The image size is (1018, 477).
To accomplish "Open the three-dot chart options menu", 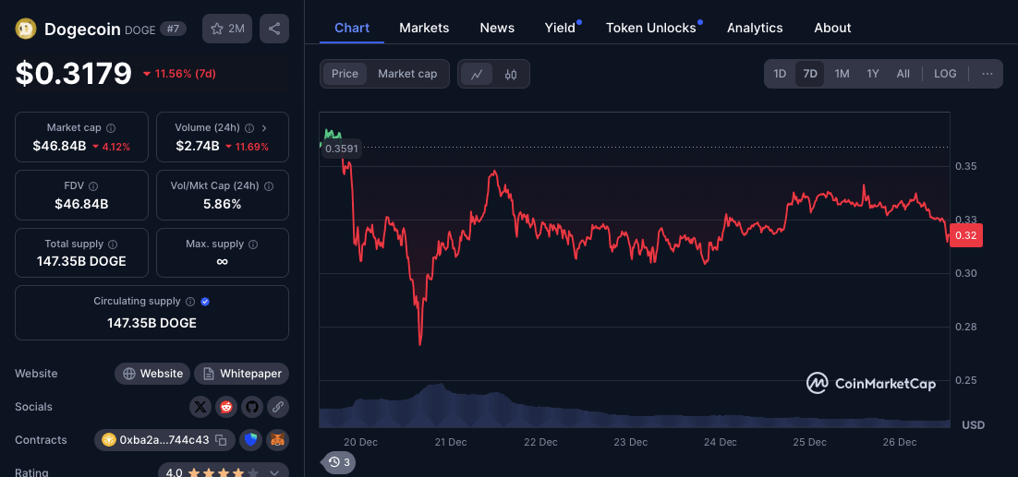I will (x=988, y=74).
